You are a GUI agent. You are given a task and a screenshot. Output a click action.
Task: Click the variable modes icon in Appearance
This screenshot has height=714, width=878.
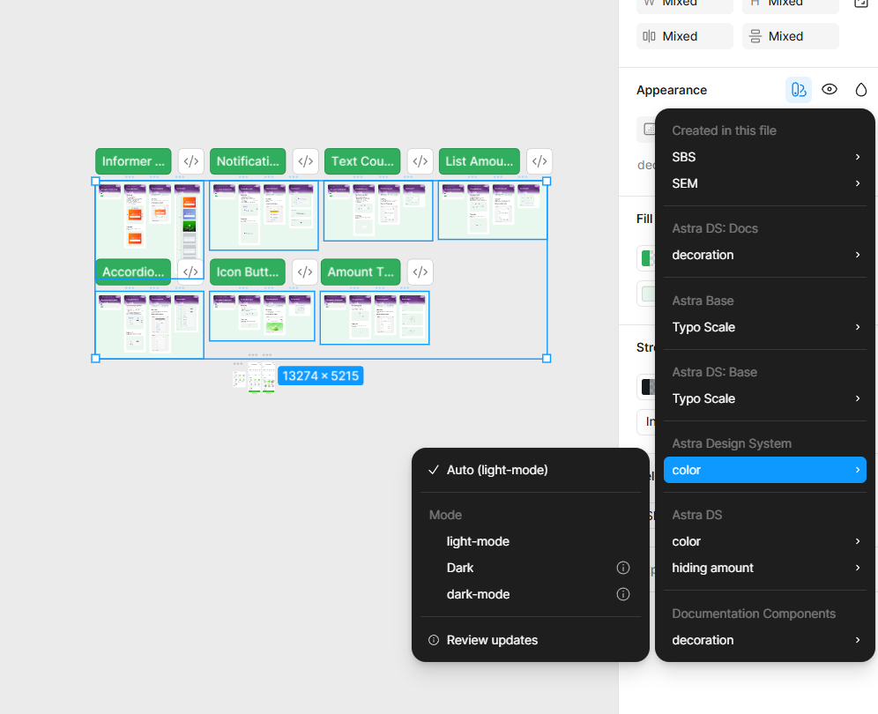799,90
